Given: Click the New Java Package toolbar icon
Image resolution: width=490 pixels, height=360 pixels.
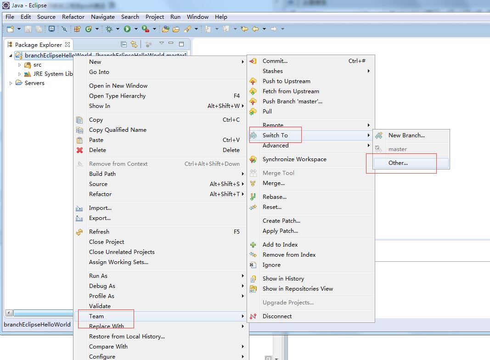Looking at the screenshot, I should tap(77, 29).
